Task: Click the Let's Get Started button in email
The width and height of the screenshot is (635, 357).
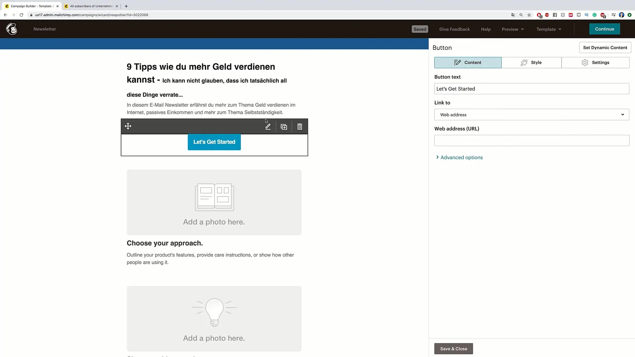Action: coord(214,142)
